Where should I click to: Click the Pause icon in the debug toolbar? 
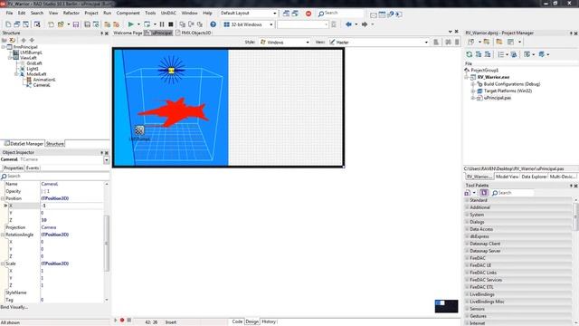[162, 24]
